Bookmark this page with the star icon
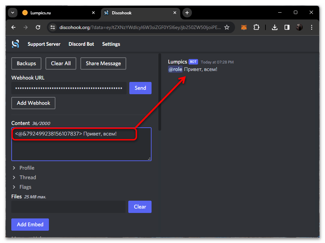The width and height of the screenshot is (325, 243). point(227,27)
